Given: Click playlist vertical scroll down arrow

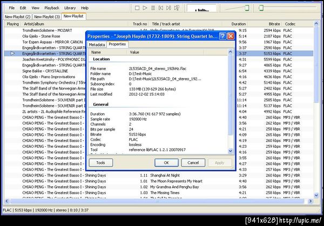Looking at the screenshot, I should pyautogui.click(x=316, y=195).
